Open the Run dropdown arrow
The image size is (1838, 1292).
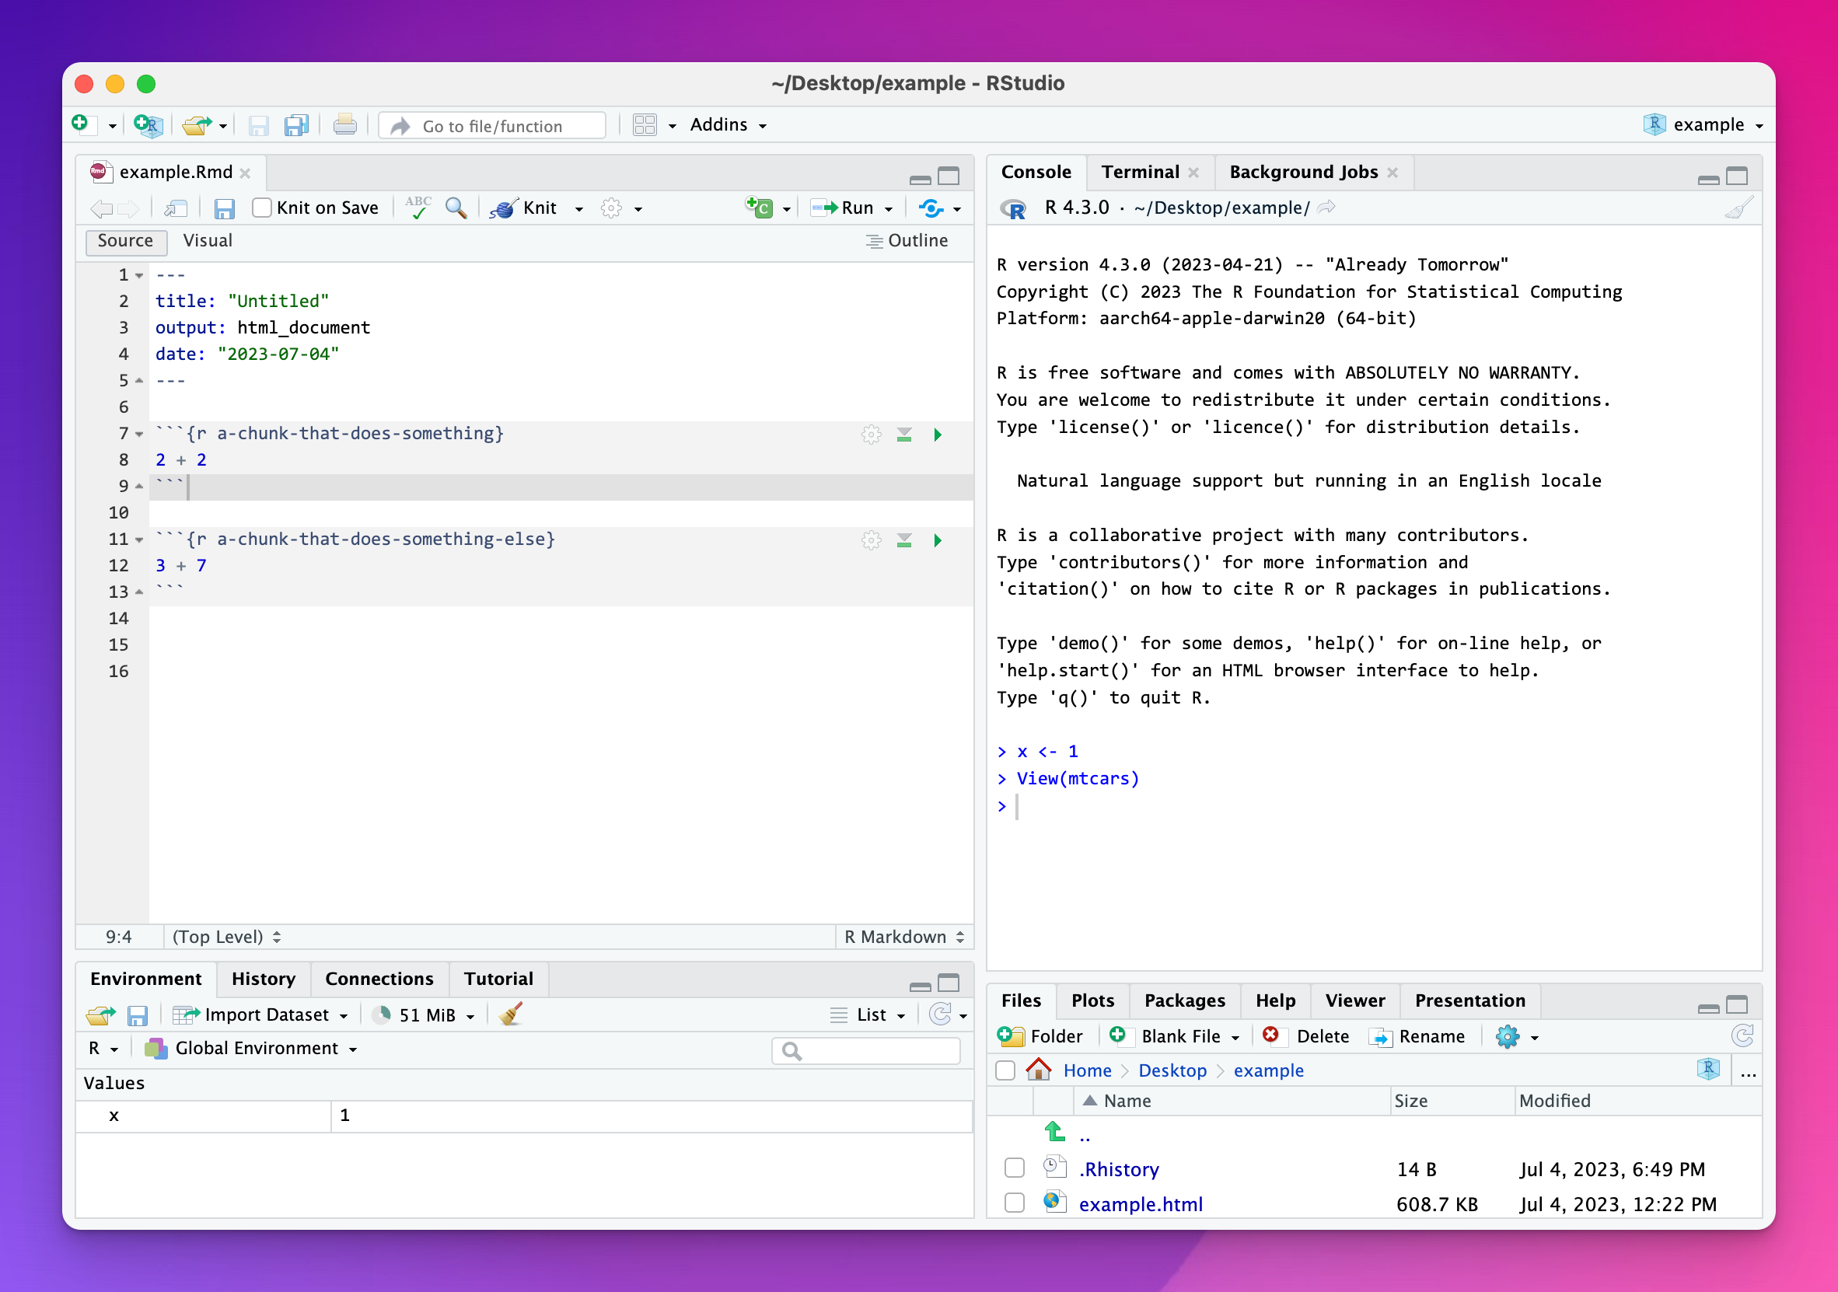pos(889,209)
